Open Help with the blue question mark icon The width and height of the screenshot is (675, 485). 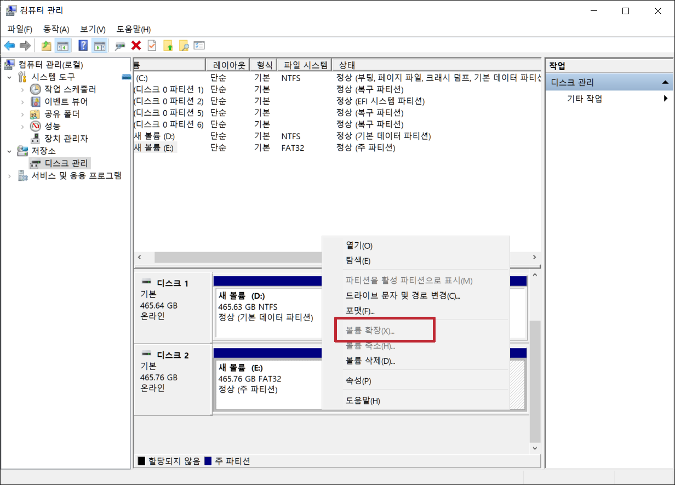[x=82, y=45]
